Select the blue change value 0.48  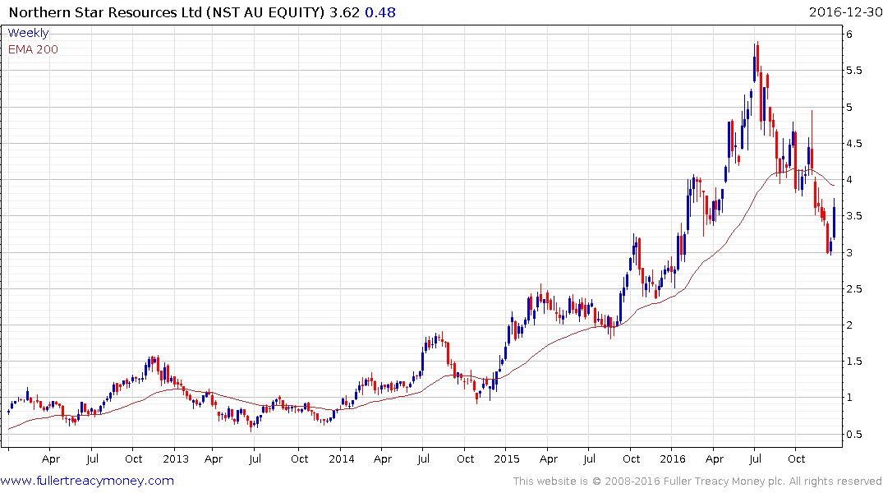380,12
